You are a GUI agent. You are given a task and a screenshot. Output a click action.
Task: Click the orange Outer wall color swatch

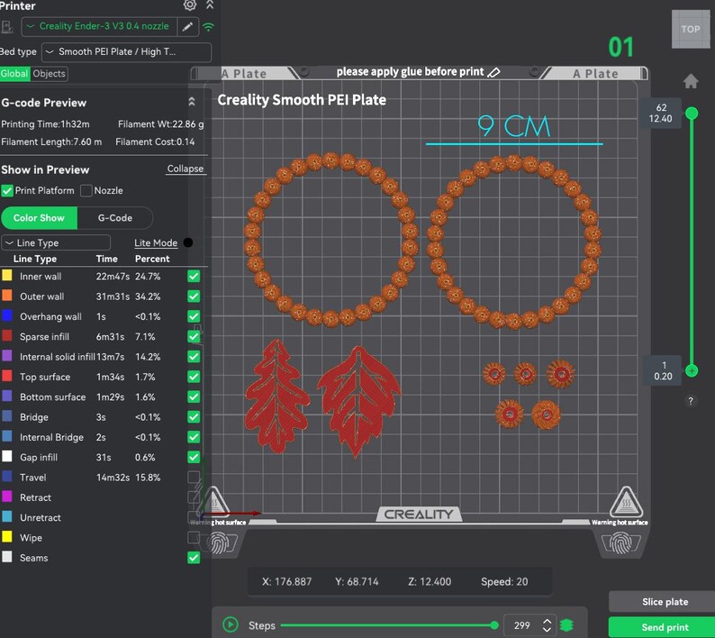click(7, 296)
